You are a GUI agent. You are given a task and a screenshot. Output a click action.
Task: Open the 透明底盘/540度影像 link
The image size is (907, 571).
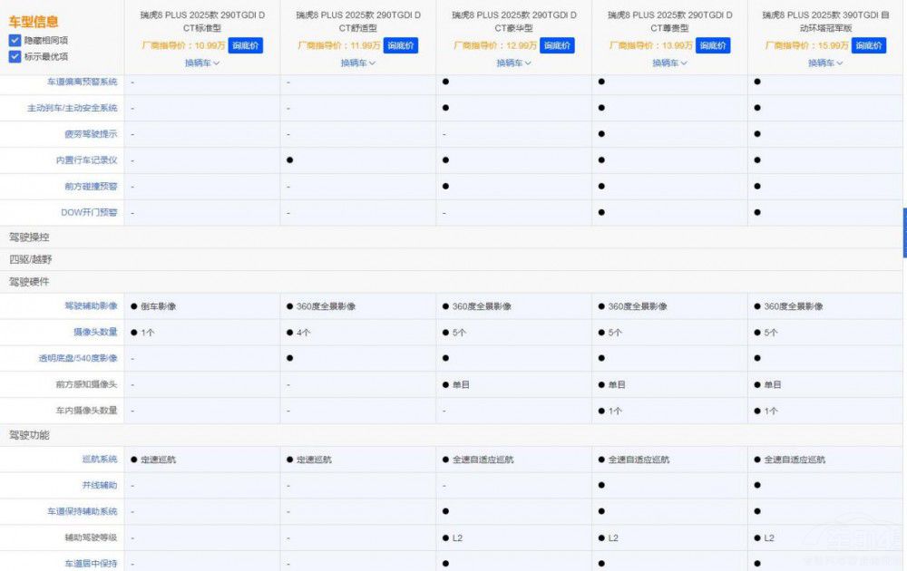coord(78,358)
